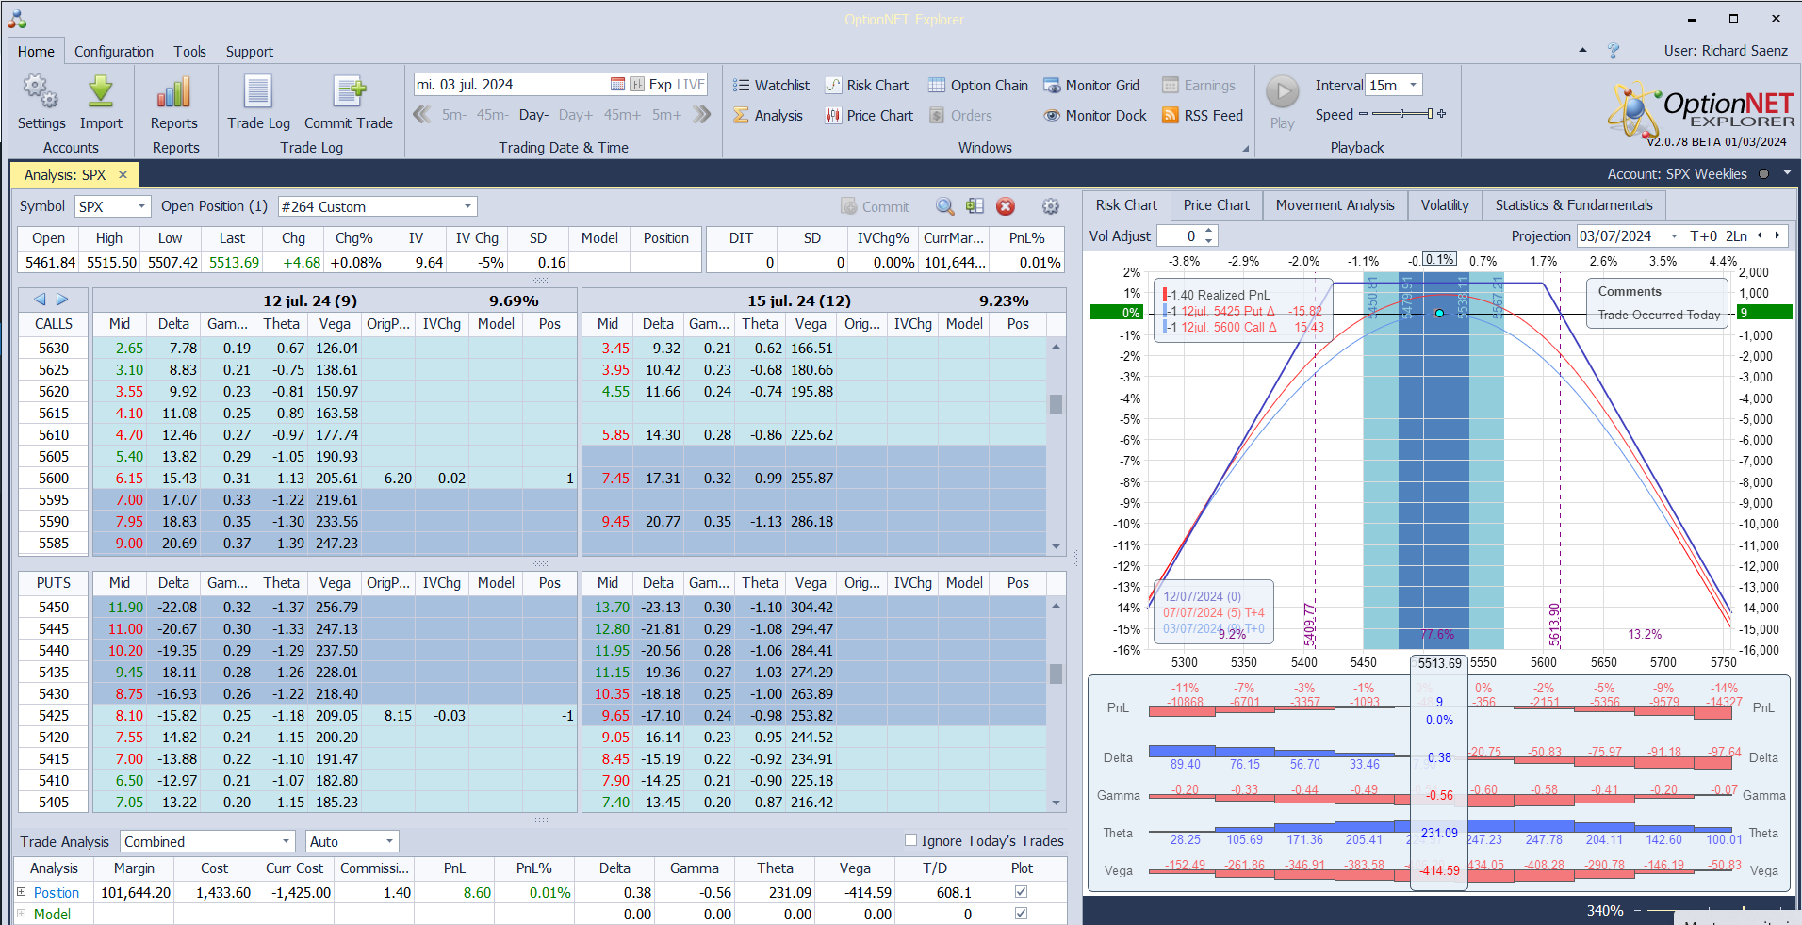This screenshot has width=1802, height=925.
Task: Step forward one day with Day+
Action: coord(575,115)
